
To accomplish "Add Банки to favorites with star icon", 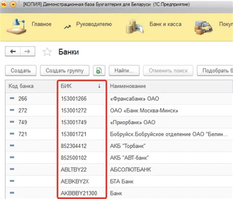I will (x=47, y=52).
